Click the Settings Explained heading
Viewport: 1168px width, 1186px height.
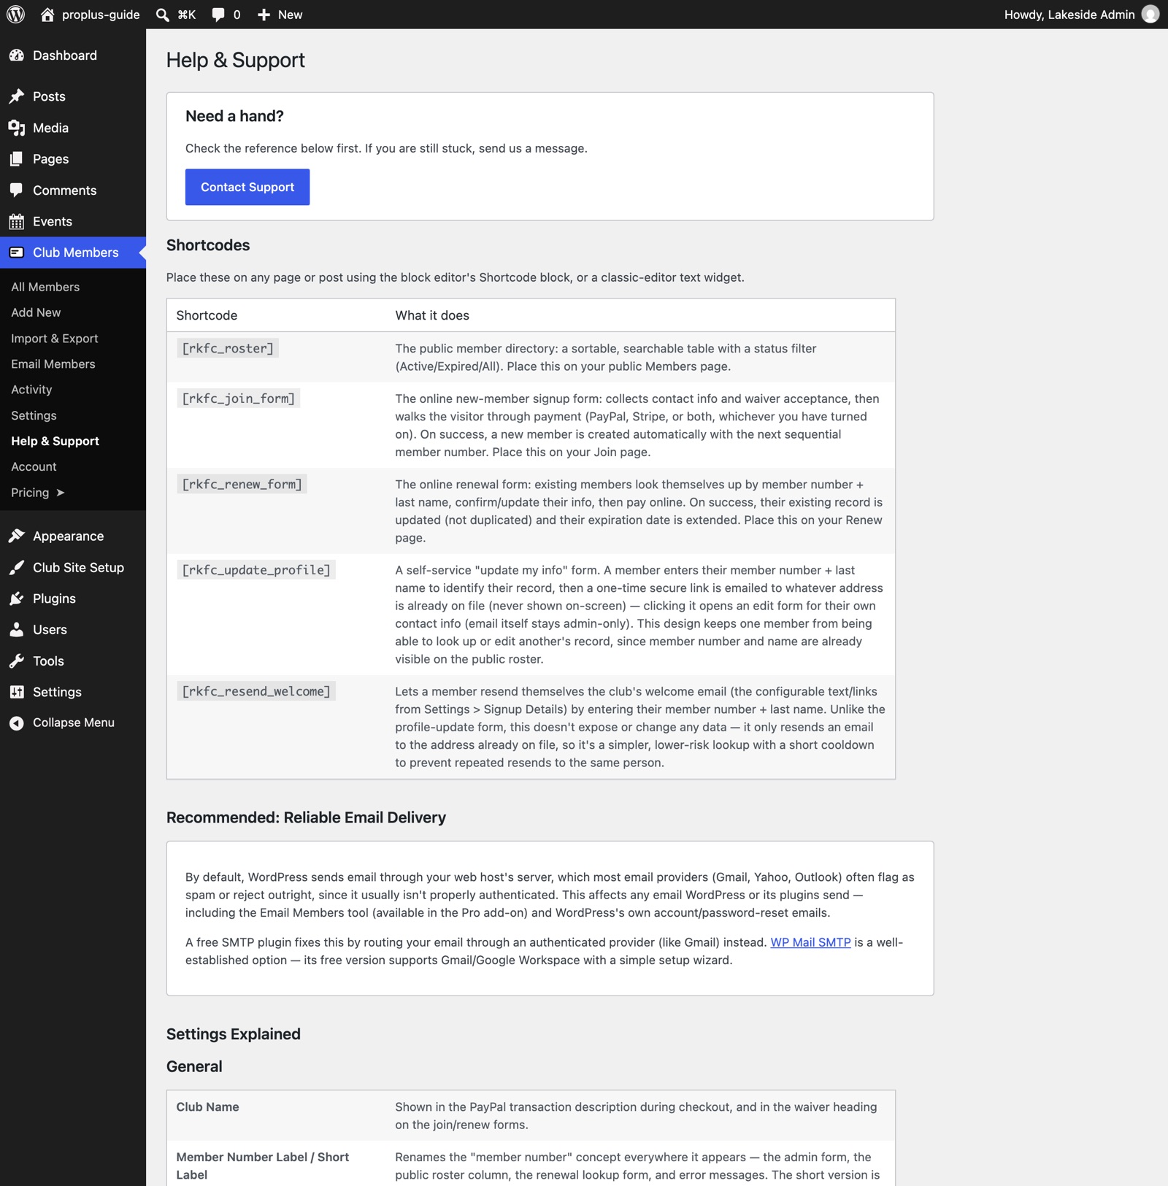point(234,1034)
